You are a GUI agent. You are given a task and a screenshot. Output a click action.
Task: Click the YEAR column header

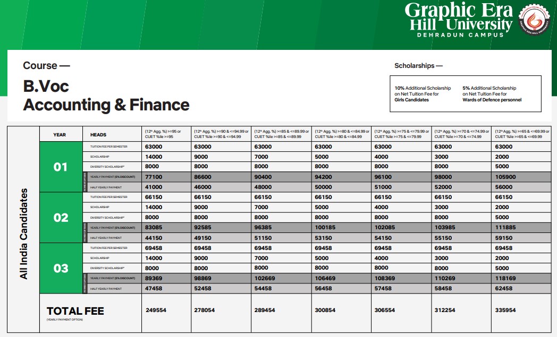pyautogui.click(x=60, y=135)
